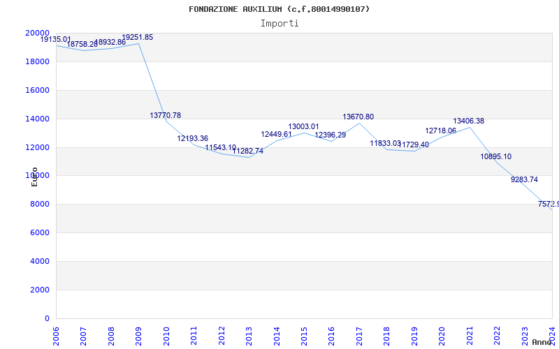The height and width of the screenshot is (349, 559).
Task: Click the x-axis year 2023
Action: (525, 336)
